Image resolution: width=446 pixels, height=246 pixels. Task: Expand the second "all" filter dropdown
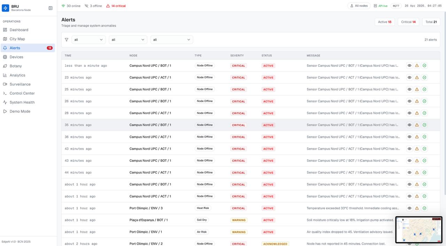[128, 40]
